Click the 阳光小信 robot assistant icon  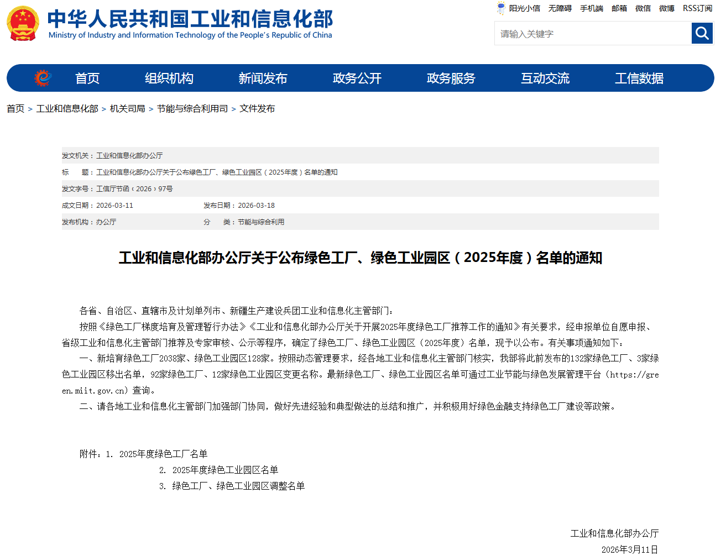[501, 8]
